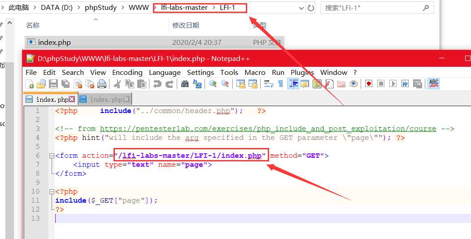Click the Undo arrow toolbar icon
The width and height of the screenshot is (471, 239).
157,84
